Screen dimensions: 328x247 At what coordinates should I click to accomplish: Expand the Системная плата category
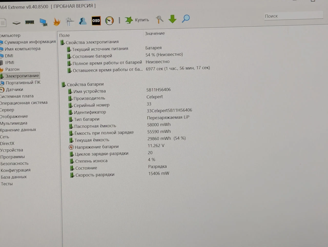(x=17, y=96)
